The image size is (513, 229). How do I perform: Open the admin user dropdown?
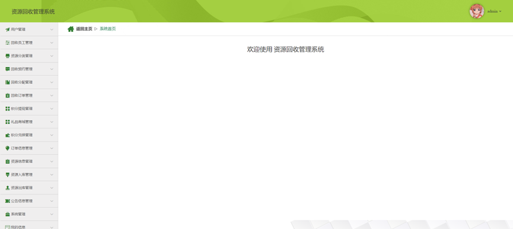(x=495, y=11)
